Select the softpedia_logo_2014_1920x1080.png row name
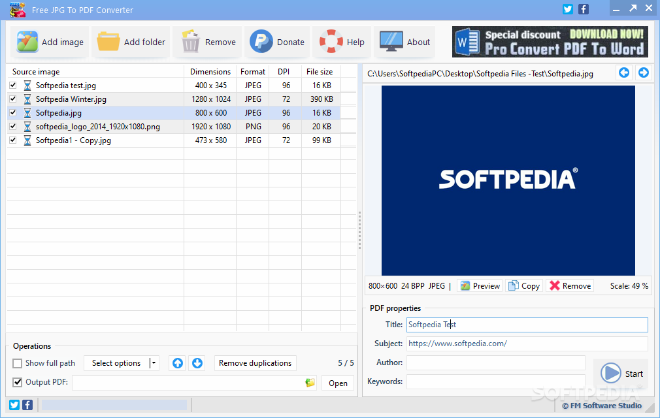Screen dimensions: 660x418 tap(97, 127)
